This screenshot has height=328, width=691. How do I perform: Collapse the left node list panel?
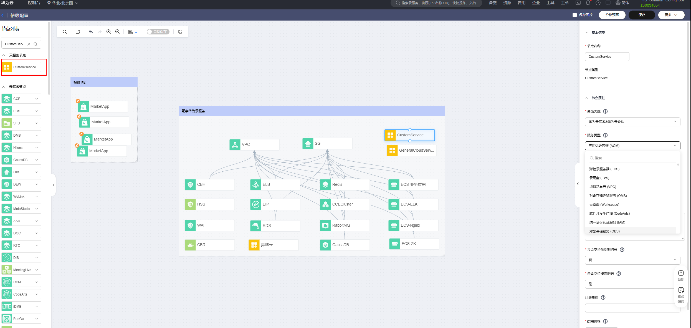click(x=54, y=185)
